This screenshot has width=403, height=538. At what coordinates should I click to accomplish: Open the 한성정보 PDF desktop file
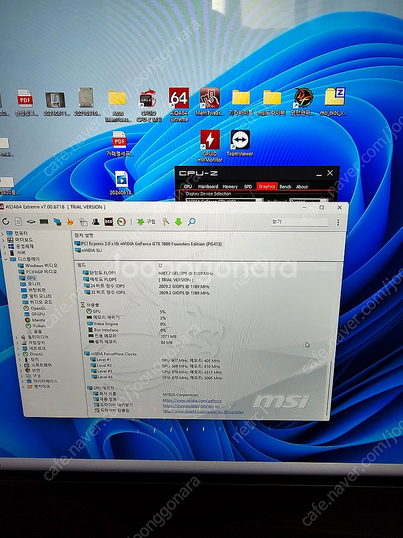coord(25,102)
